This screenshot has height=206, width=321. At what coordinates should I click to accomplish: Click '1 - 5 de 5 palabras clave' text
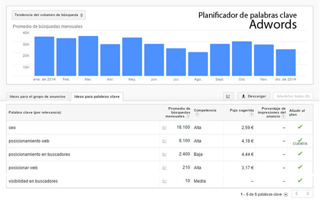261,194
